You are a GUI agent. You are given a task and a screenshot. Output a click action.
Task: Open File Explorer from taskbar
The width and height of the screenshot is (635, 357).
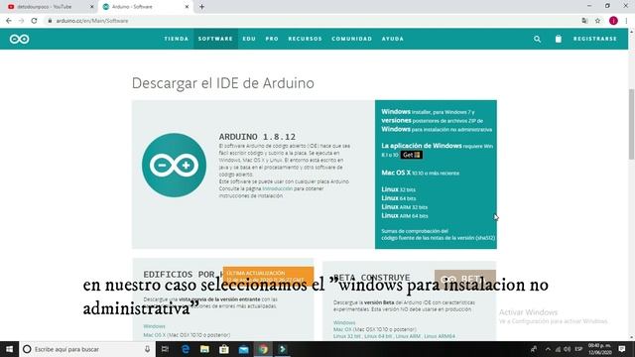[204, 349]
